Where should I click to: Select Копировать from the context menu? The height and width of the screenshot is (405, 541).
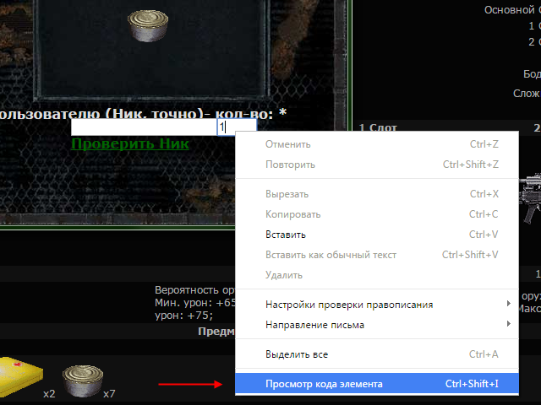(377, 214)
